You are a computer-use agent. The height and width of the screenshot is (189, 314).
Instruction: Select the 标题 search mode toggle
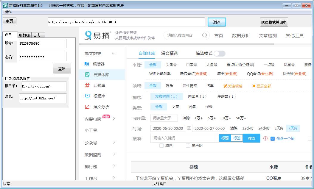click(x=225, y=138)
